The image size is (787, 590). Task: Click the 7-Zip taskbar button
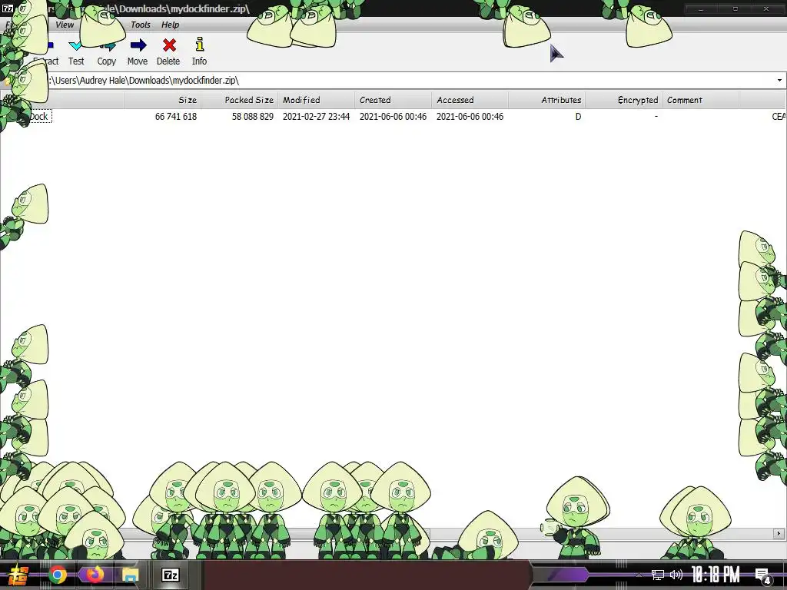pos(170,575)
